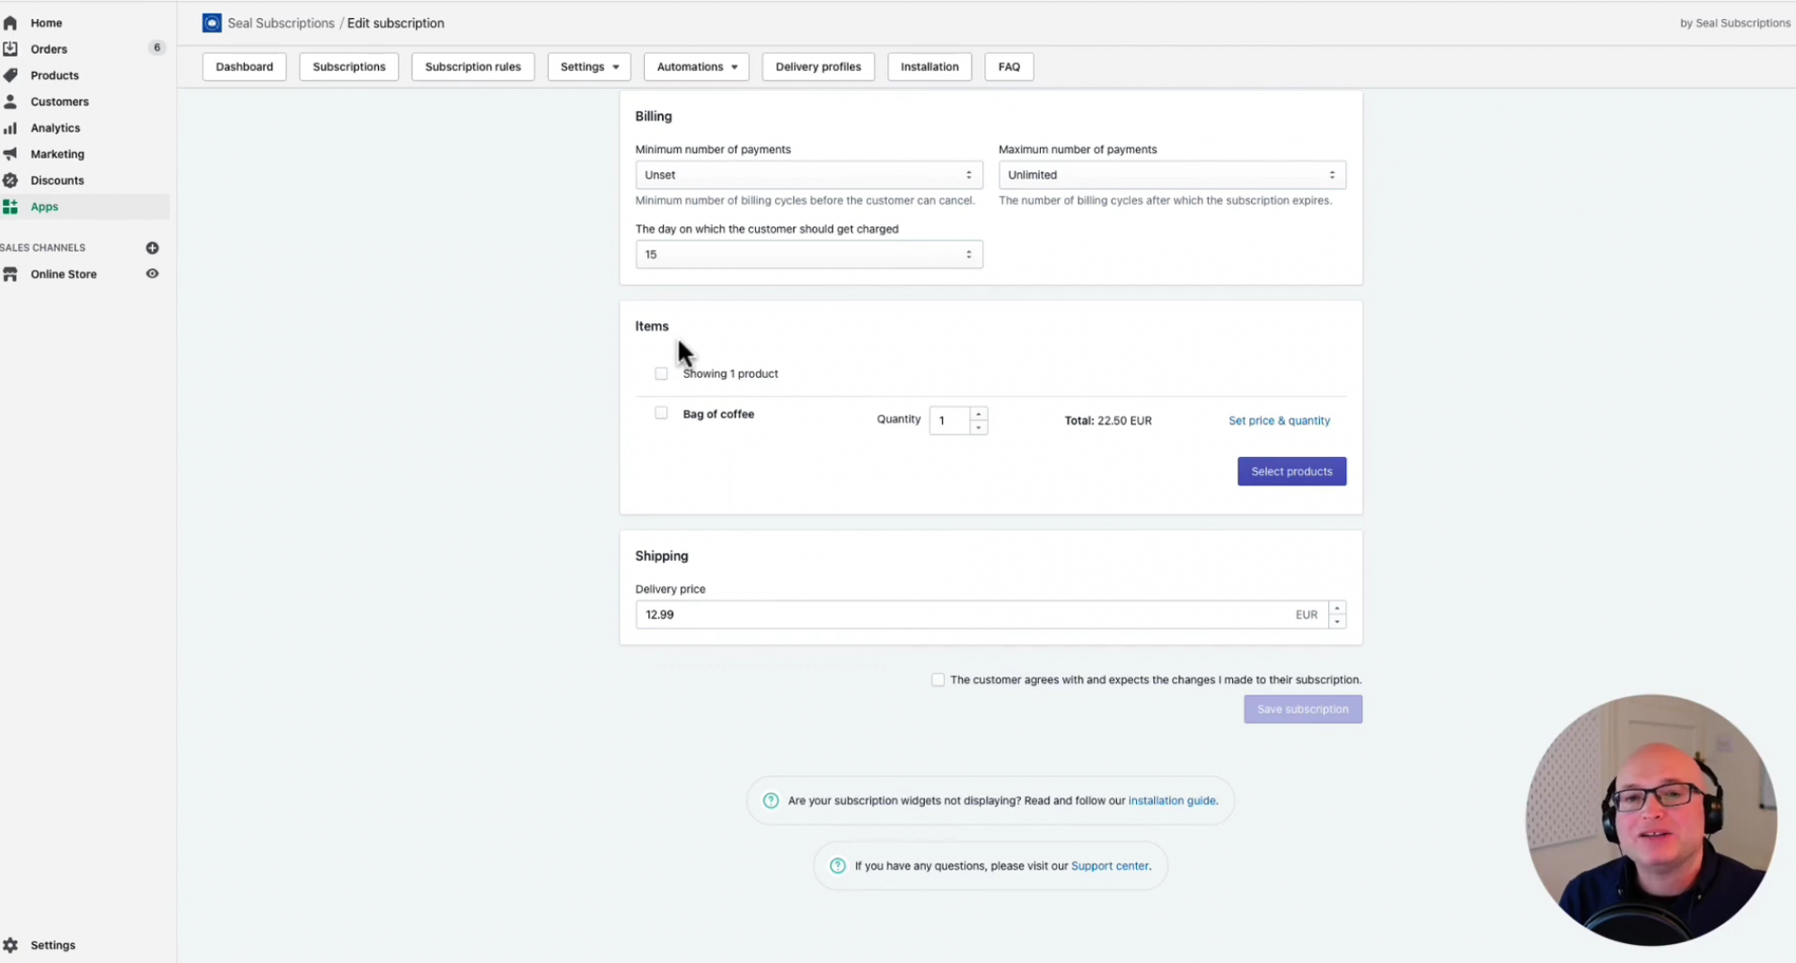Screen dimensions: 1796x963
Task: Click into the Delivery price input field
Action: (x=961, y=615)
